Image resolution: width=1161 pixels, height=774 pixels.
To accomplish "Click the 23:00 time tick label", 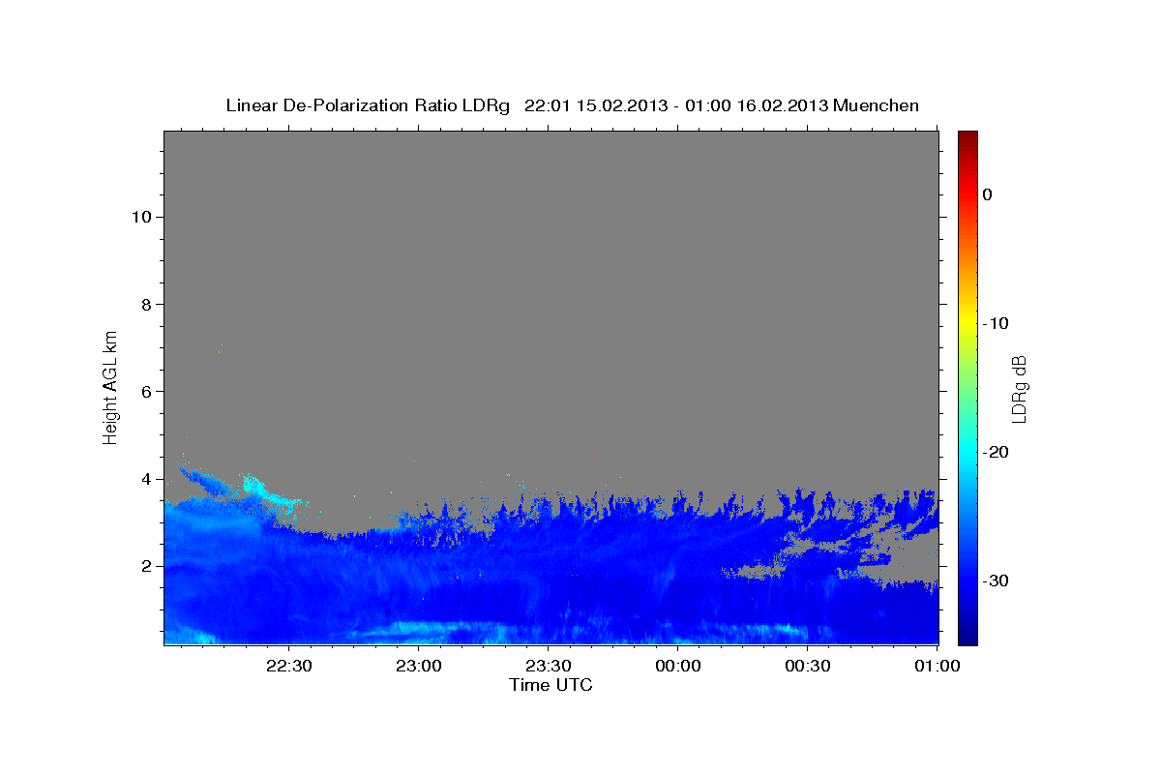I will click(419, 666).
